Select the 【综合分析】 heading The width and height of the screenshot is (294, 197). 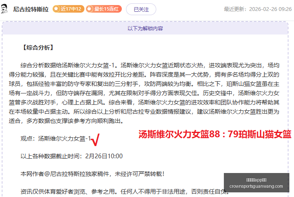pos(38,48)
